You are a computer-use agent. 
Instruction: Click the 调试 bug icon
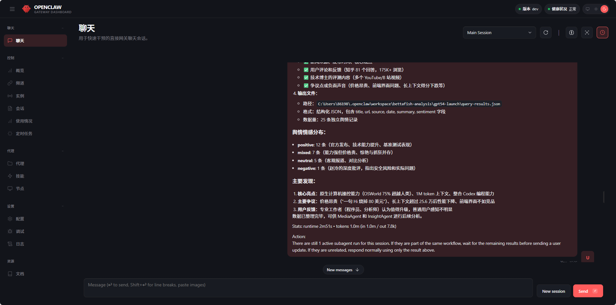(10, 231)
